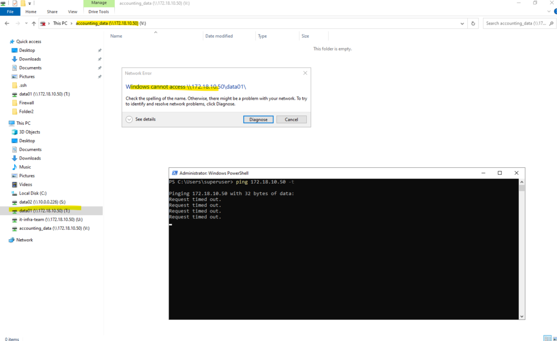Refresh the accounting_data folder view
The width and height of the screenshot is (557, 341).
tap(473, 23)
